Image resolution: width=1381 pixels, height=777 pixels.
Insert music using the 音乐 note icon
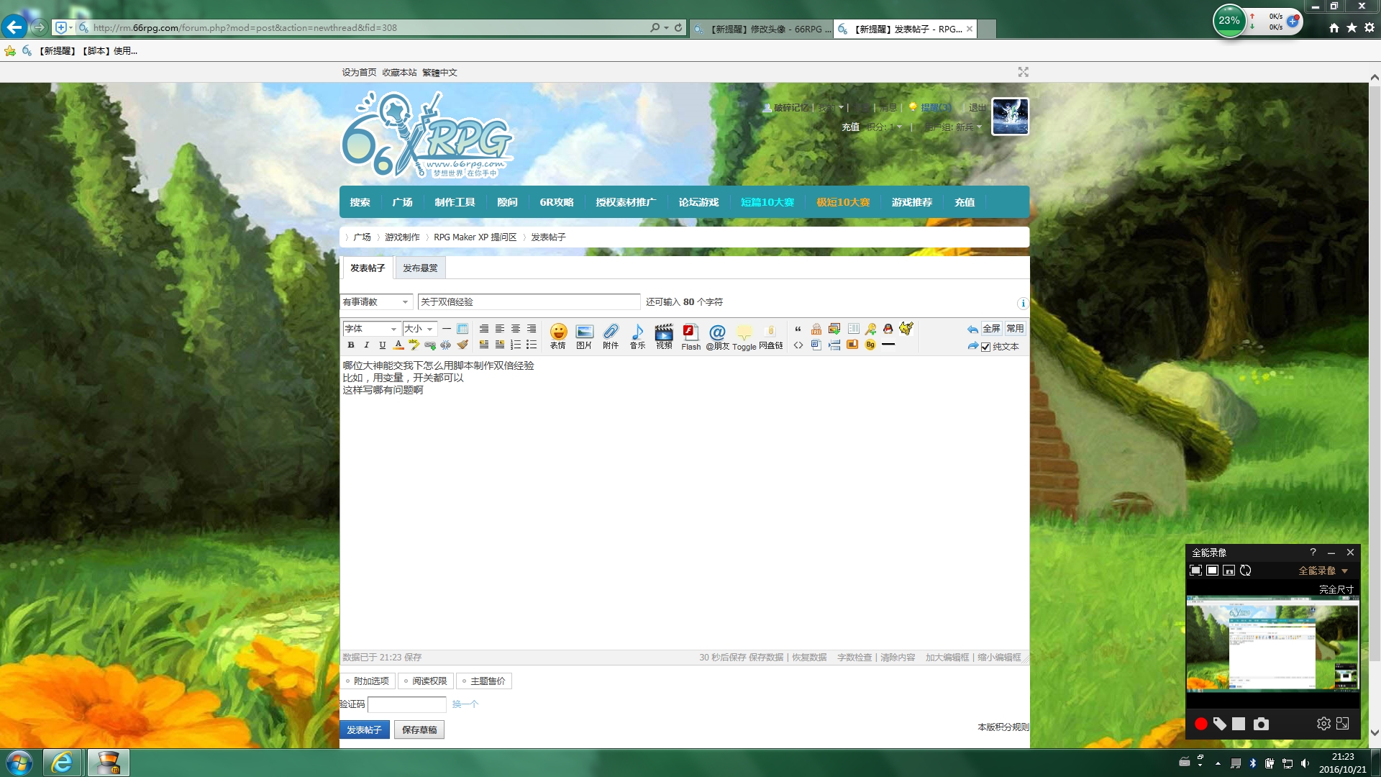[x=637, y=336]
